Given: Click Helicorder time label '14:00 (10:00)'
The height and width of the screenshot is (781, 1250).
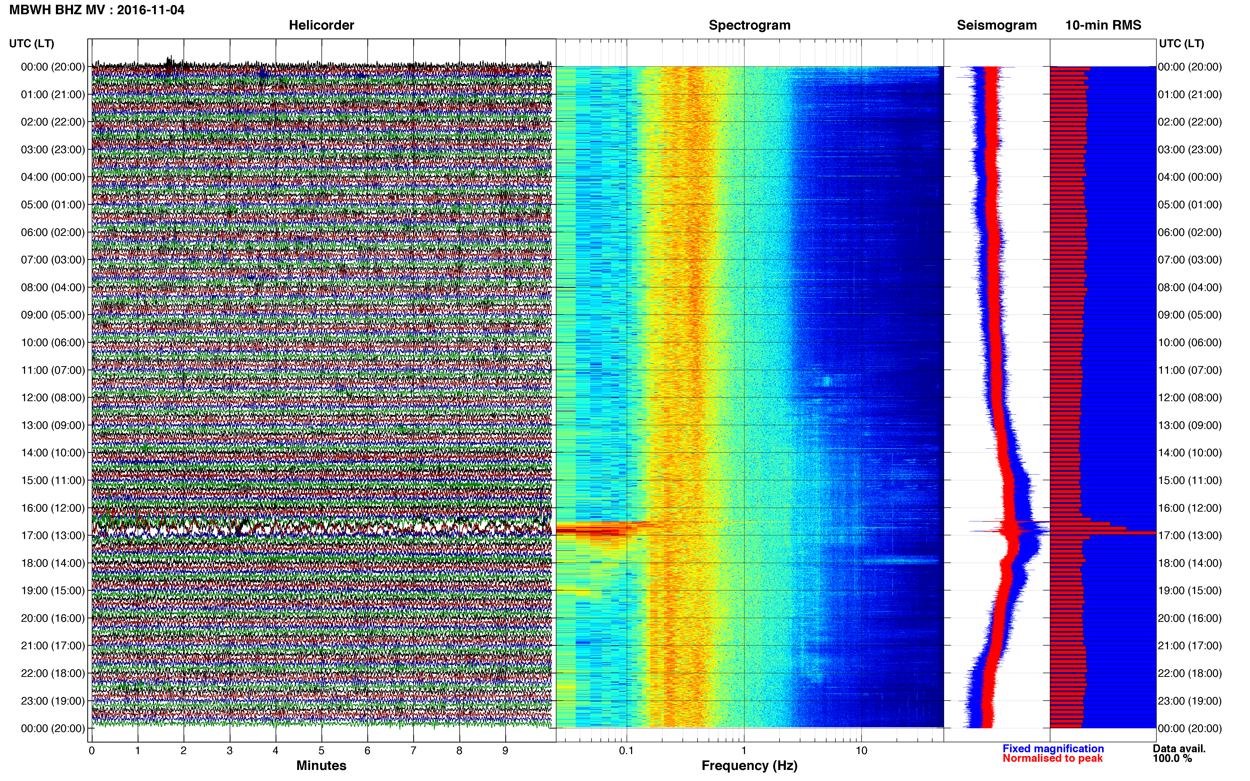Looking at the screenshot, I should pyautogui.click(x=53, y=453).
